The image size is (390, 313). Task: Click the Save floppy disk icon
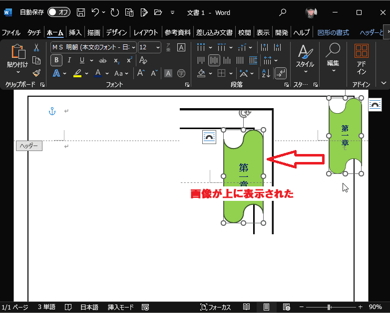[80, 12]
